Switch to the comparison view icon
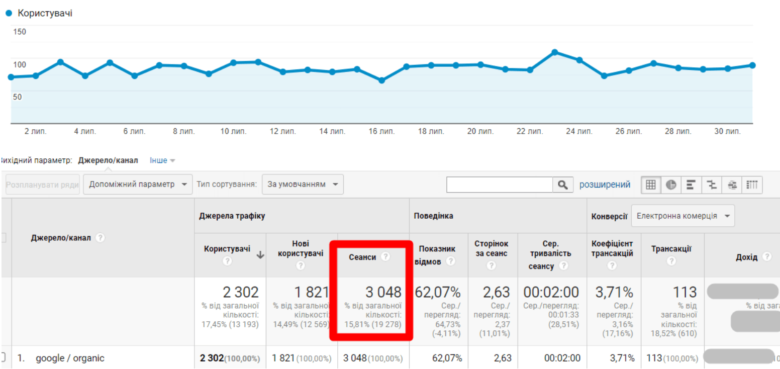 coord(712,185)
